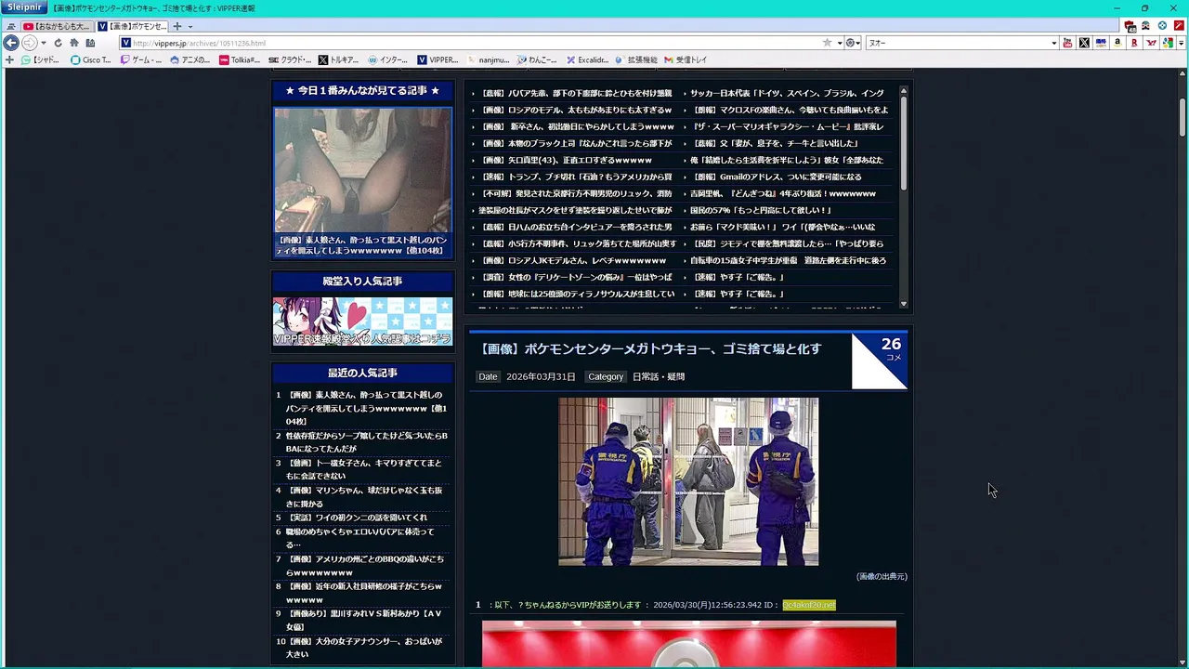Open the nanjmu bookmark
Viewport: 1189px width, 669px height.
pos(488,59)
